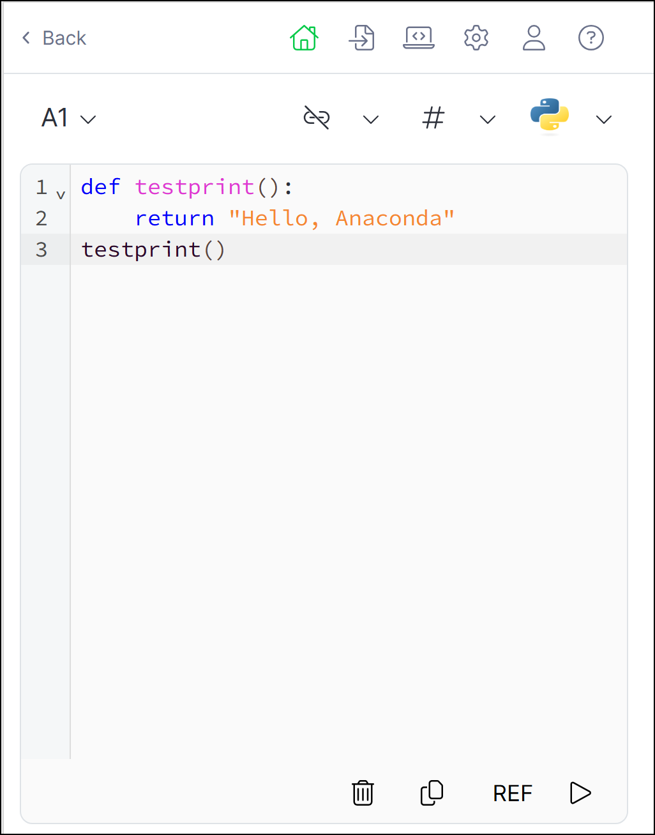Select the Python logo icon
Image resolution: width=655 pixels, height=835 pixels.
click(549, 117)
